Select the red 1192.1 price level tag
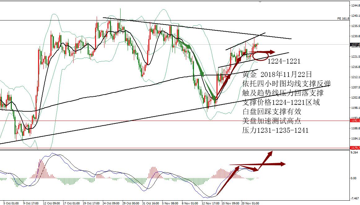This screenshot has height=205, width=360. (x=355, y=120)
